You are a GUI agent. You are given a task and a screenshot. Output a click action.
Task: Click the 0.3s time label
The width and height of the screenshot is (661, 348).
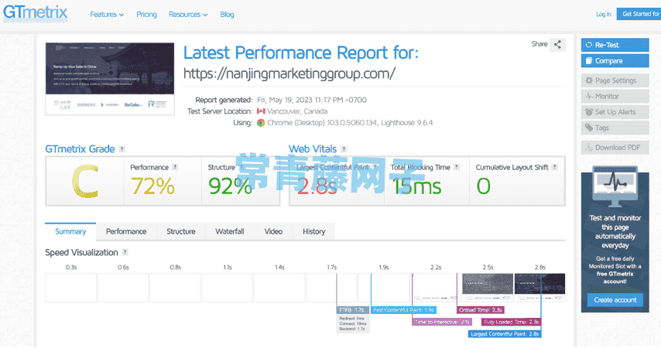click(x=71, y=268)
